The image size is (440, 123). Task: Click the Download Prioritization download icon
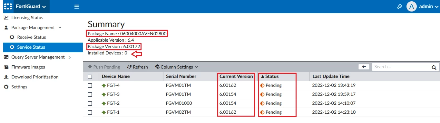pos(6,77)
